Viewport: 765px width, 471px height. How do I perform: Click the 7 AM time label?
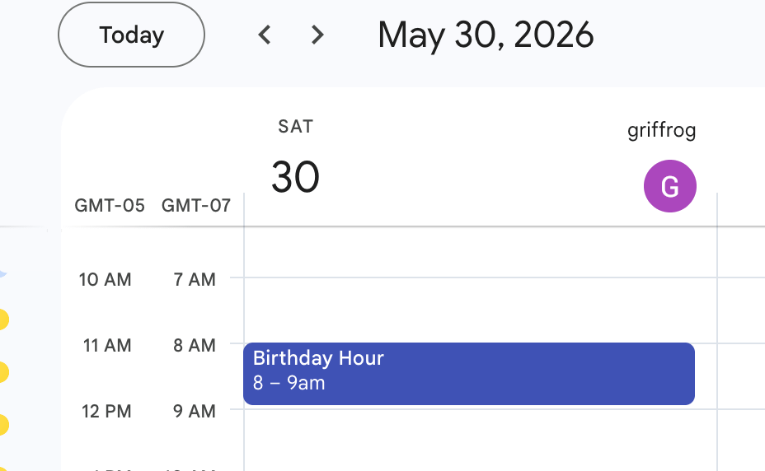(195, 280)
